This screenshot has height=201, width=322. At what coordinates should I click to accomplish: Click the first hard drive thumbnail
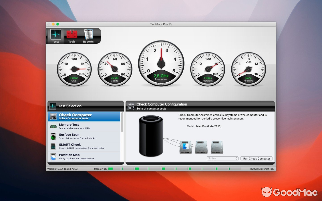[185, 146]
